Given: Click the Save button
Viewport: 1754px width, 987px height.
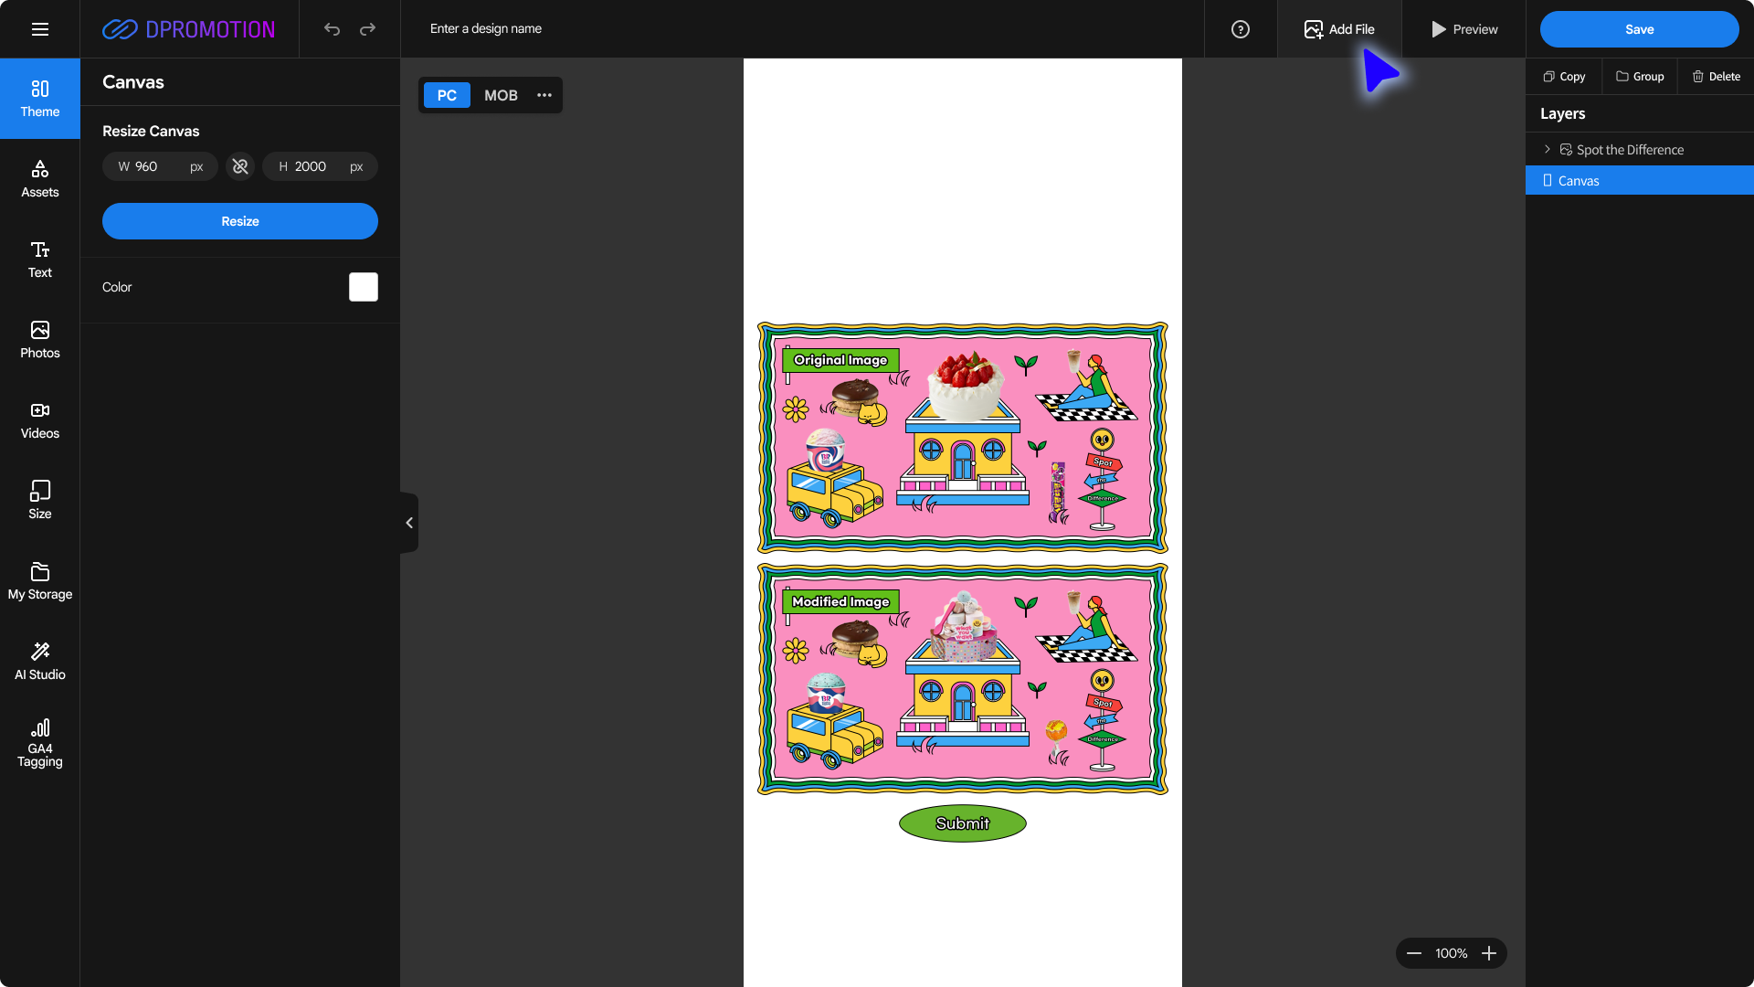Looking at the screenshot, I should click(x=1639, y=29).
